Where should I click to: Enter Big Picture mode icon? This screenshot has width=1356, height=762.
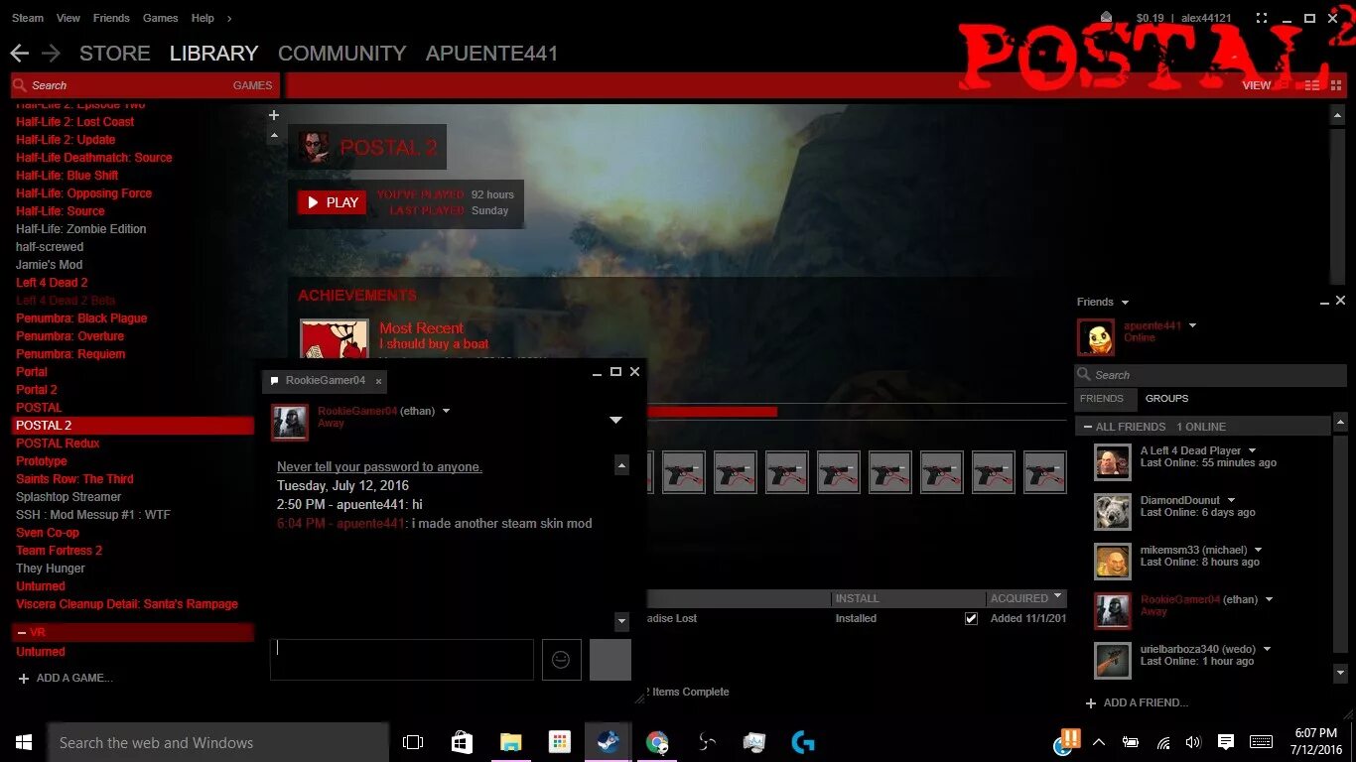tap(1262, 18)
